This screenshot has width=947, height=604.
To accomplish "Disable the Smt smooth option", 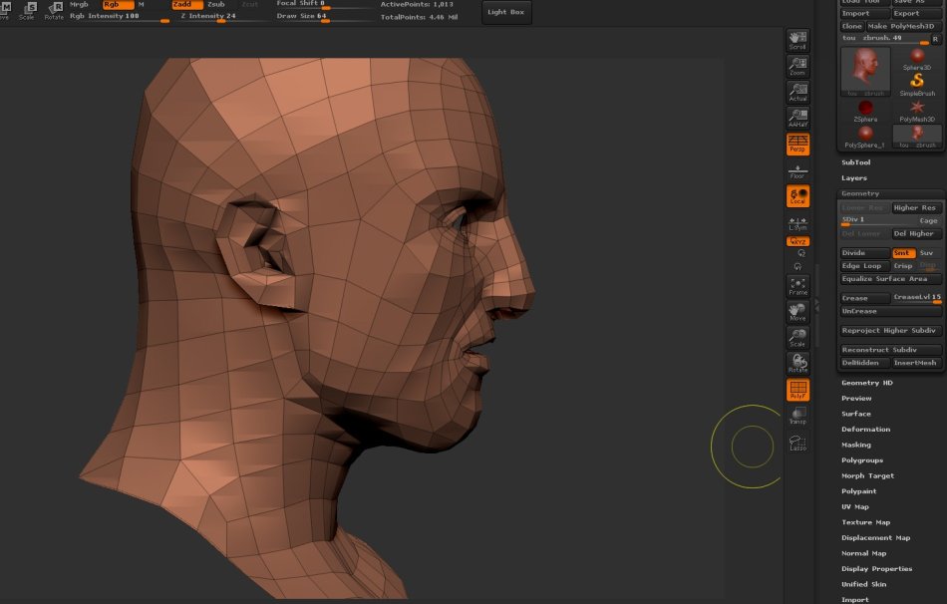I will point(903,253).
